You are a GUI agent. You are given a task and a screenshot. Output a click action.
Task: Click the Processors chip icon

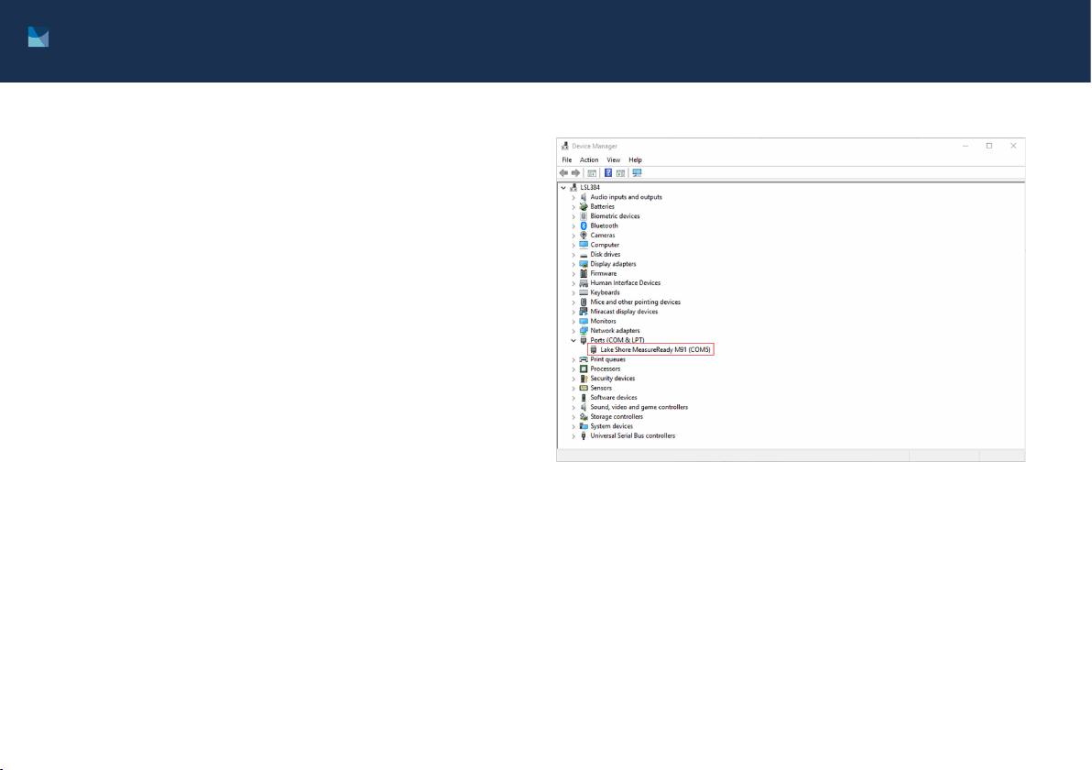584,369
